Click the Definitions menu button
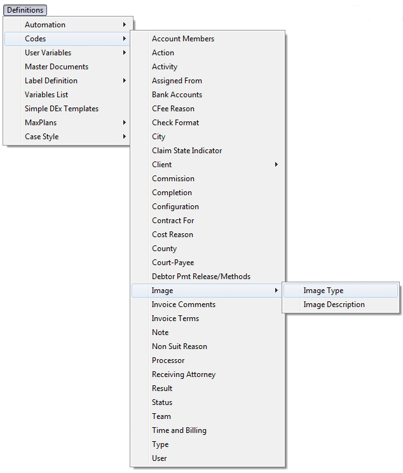The image size is (403, 473). tap(25, 10)
